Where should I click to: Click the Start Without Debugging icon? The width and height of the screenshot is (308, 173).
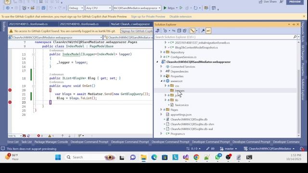click(181, 8)
